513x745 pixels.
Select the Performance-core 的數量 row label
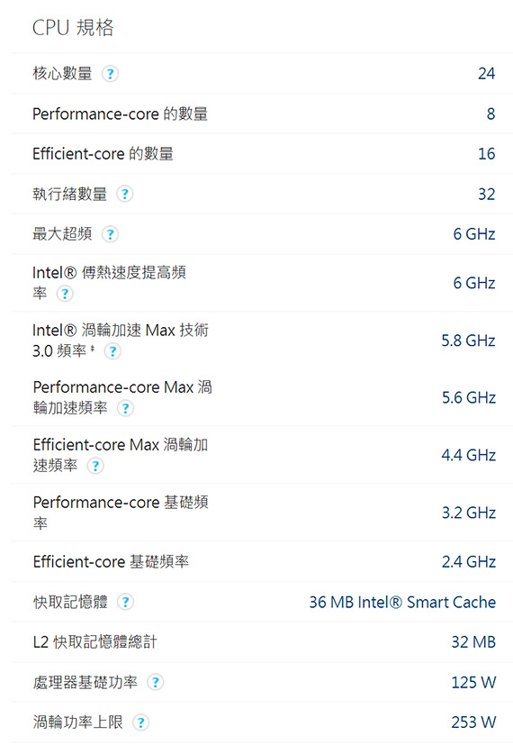(x=120, y=114)
